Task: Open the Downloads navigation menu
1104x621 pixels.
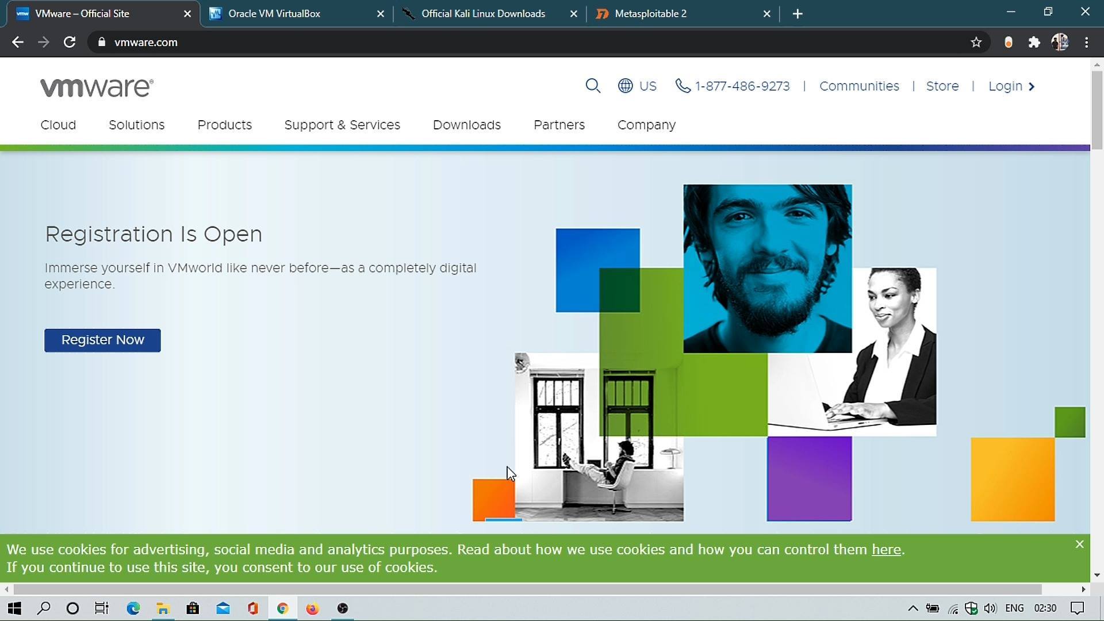Action: 466,125
